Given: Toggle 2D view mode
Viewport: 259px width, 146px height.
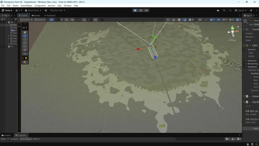Looking at the screenshot, I should (x=200, y=20).
